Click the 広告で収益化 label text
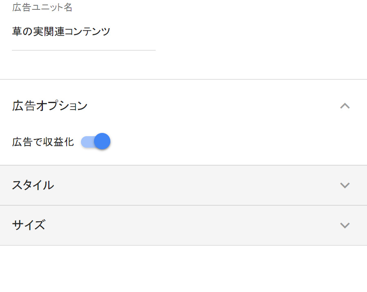The width and height of the screenshot is (367, 292). point(43,142)
